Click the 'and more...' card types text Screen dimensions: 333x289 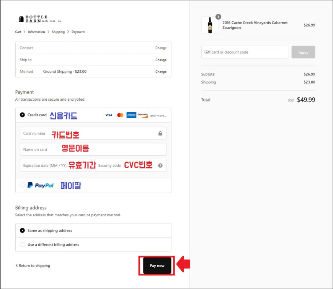click(158, 116)
